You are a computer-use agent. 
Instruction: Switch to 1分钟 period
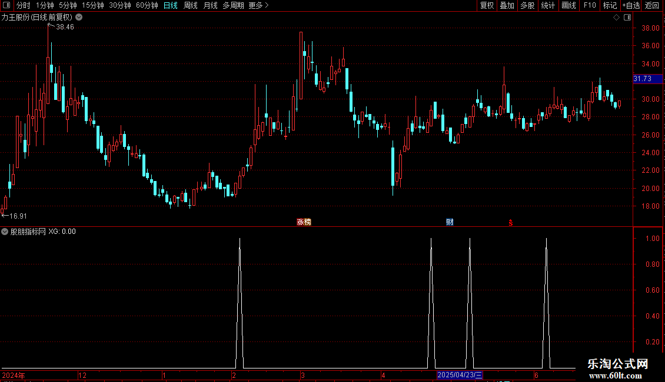(45, 5)
